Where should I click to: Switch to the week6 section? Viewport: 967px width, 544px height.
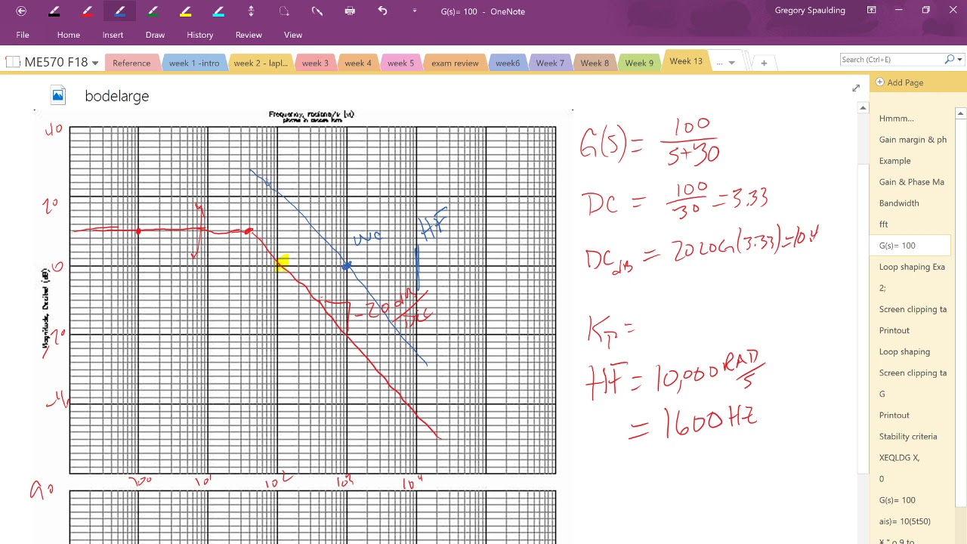point(508,63)
